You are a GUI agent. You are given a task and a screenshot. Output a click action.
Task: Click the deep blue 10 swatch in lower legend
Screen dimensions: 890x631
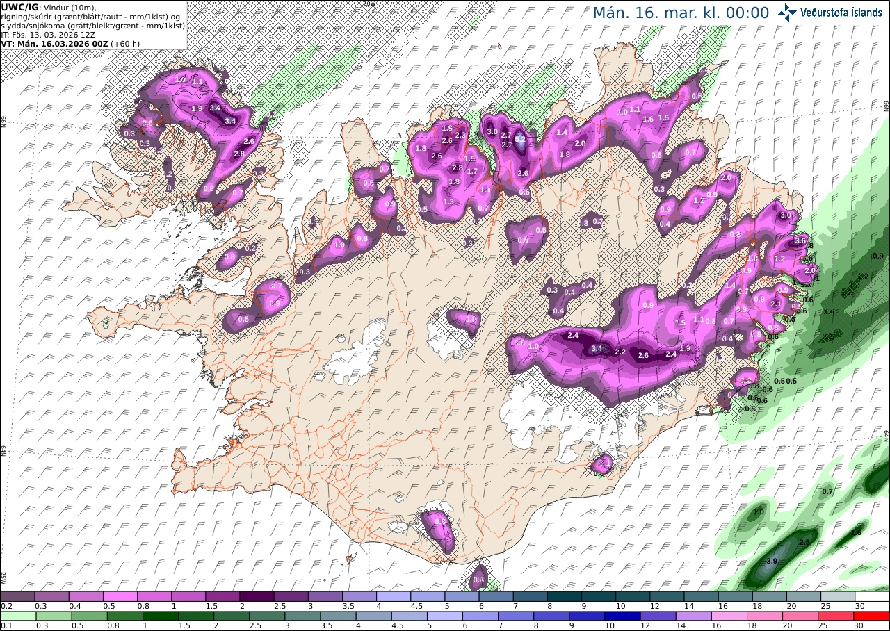(x=623, y=616)
